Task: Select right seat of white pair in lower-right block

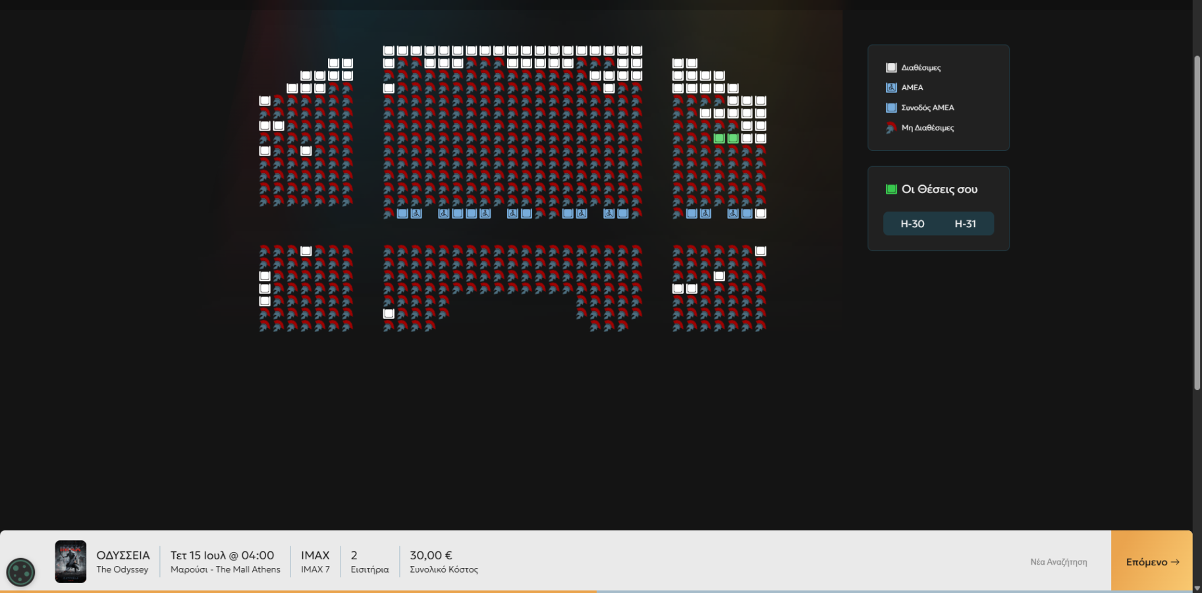Action: click(x=692, y=289)
